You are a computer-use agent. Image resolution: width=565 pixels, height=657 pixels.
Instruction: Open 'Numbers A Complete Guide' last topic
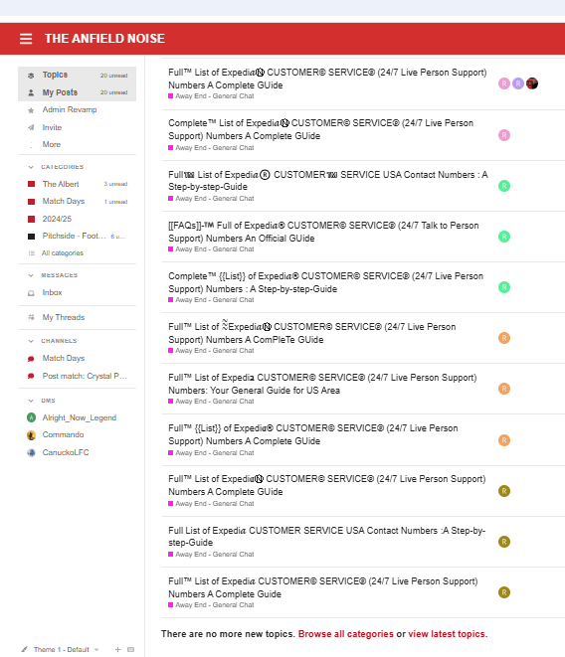click(323, 587)
